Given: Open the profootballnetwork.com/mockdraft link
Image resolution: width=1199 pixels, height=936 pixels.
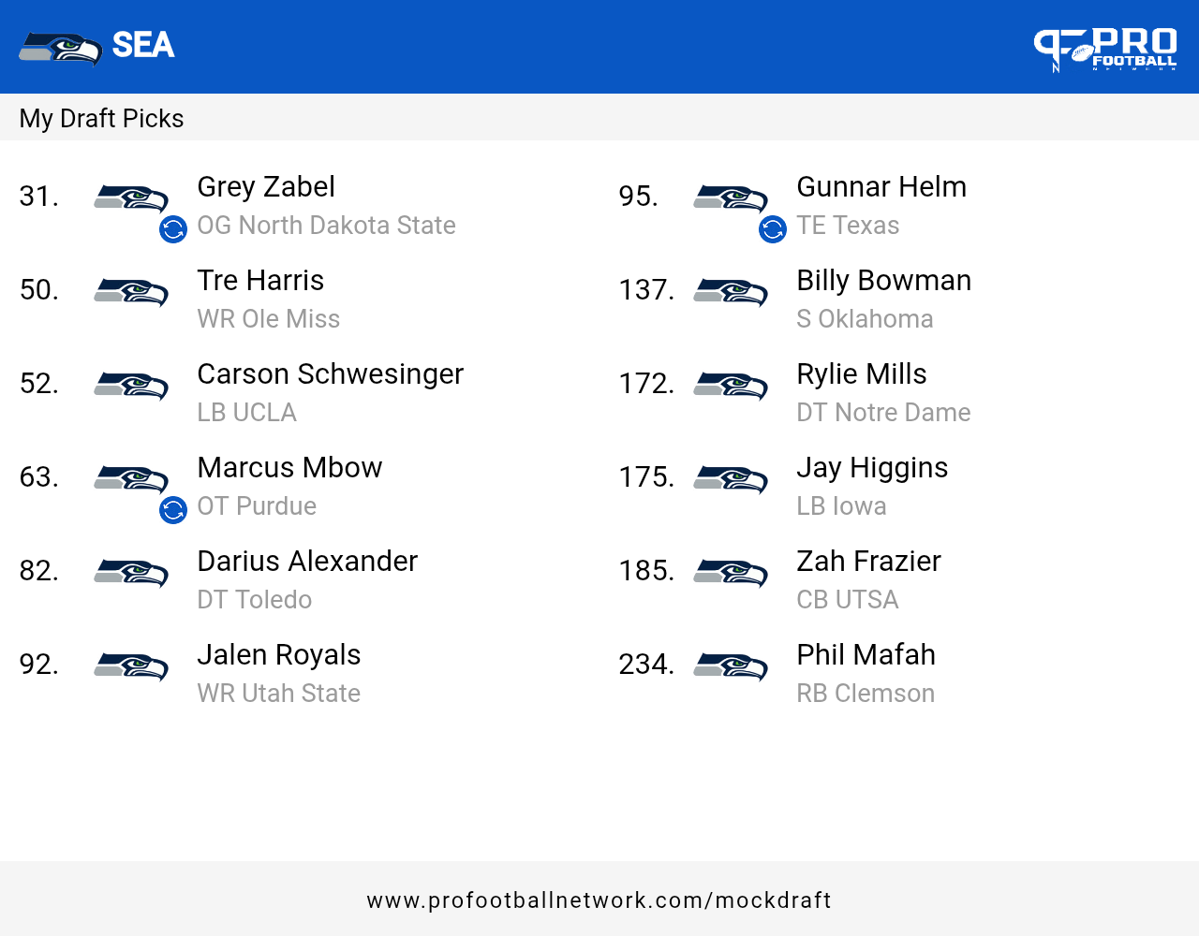Looking at the screenshot, I should [x=599, y=900].
